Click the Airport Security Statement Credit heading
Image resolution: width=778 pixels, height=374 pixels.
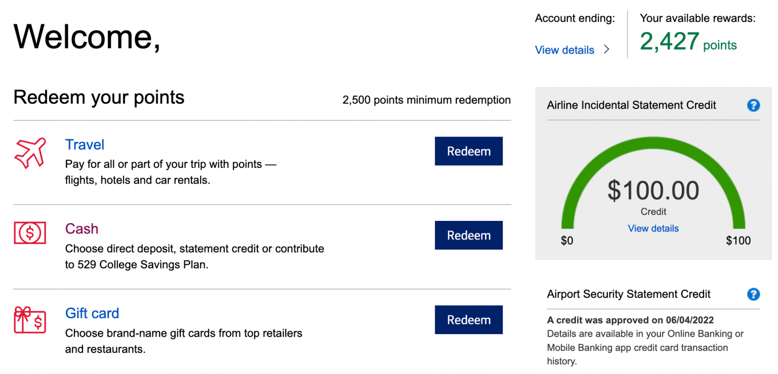click(629, 294)
